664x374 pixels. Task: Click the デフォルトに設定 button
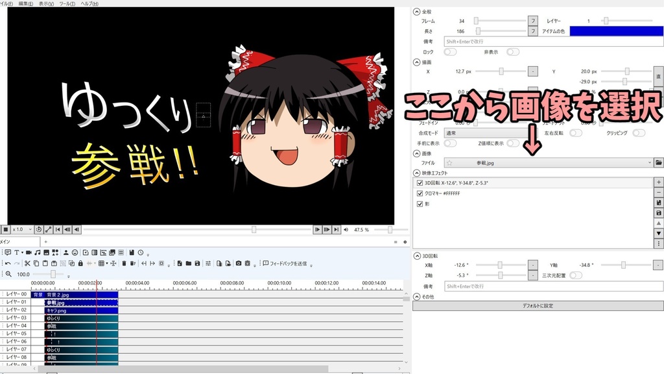(x=538, y=306)
